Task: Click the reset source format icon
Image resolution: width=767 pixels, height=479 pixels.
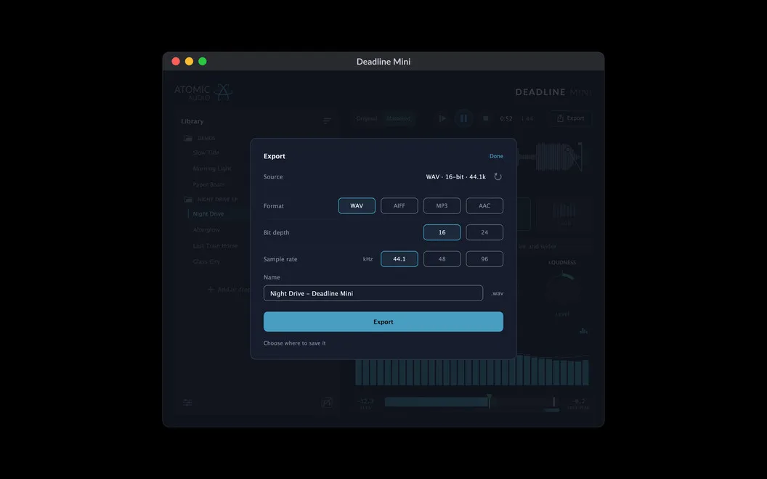Action: (x=498, y=177)
